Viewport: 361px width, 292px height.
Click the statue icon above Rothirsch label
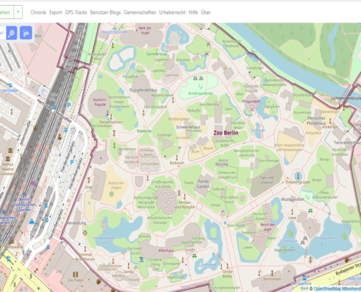pyautogui.click(x=176, y=157)
